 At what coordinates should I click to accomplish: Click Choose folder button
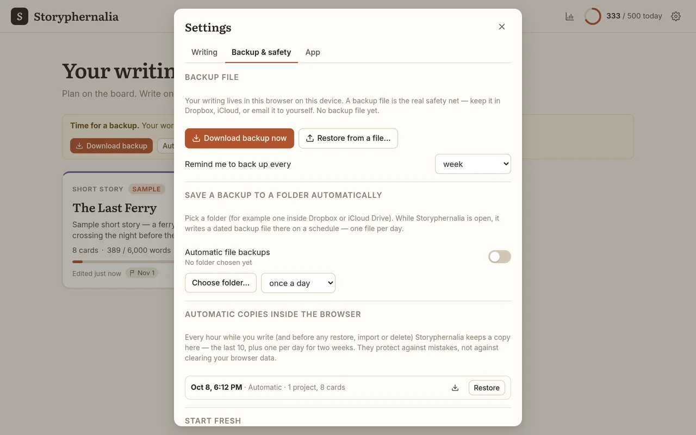221,283
